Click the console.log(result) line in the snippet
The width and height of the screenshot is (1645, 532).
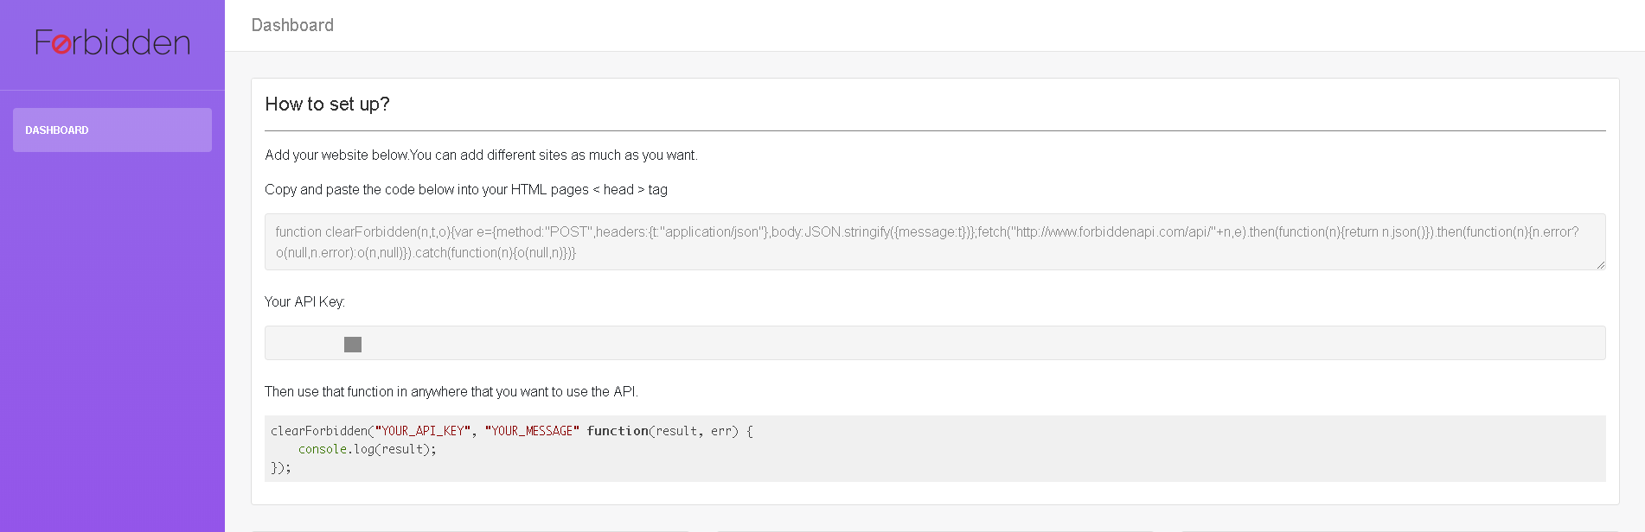367,449
